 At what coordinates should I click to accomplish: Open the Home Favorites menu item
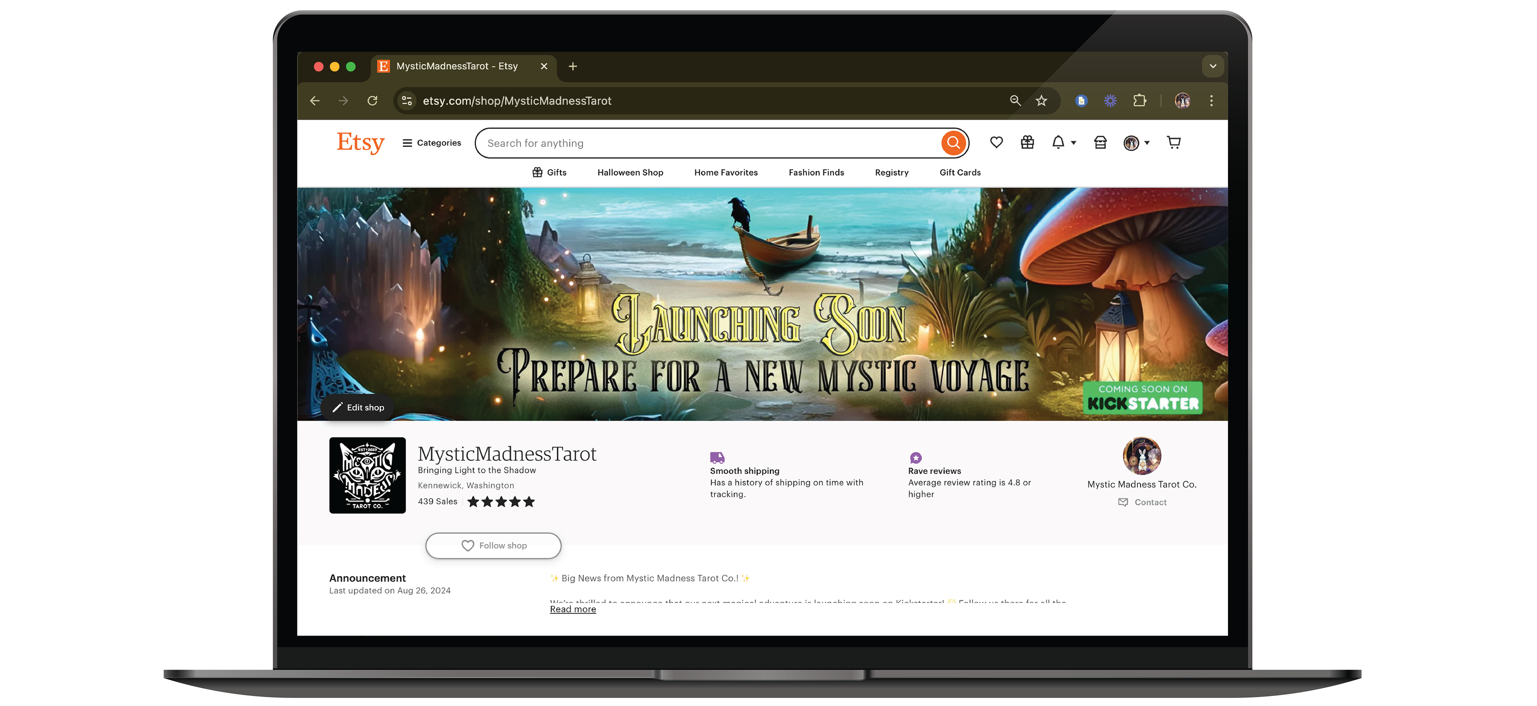tap(726, 172)
